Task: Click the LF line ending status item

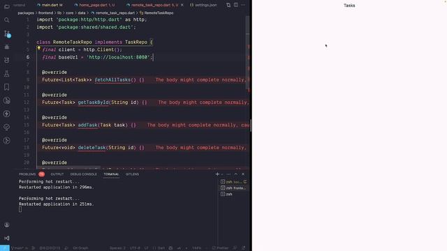Action: coord(146,248)
